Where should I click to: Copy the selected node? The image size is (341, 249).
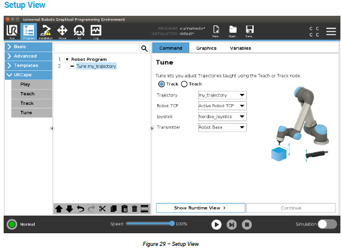tap(113, 209)
